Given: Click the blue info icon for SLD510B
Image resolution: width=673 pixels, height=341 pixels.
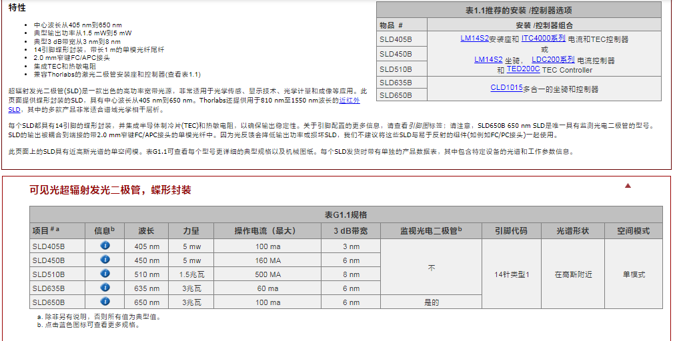Looking at the screenshot, I should pyautogui.click(x=105, y=274).
